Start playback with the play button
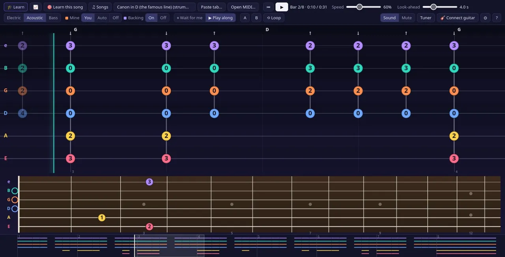The width and height of the screenshot is (505, 257). [282, 7]
